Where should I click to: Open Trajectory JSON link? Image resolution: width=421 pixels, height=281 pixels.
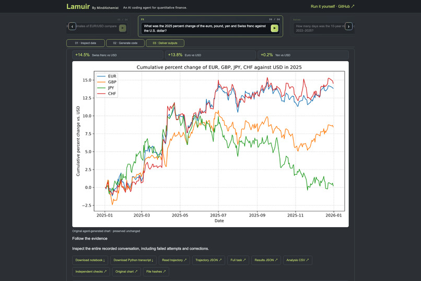point(208,260)
